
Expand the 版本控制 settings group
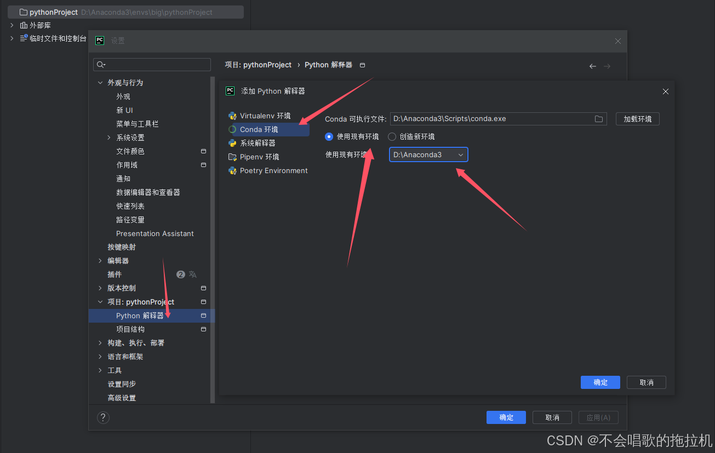click(x=100, y=288)
